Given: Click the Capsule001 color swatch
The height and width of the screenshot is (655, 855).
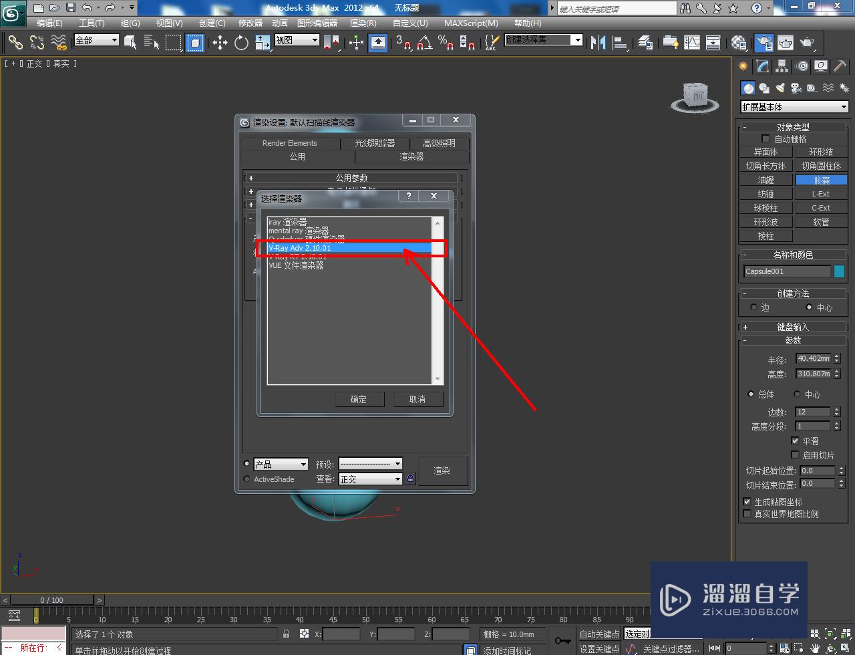Looking at the screenshot, I should point(839,271).
